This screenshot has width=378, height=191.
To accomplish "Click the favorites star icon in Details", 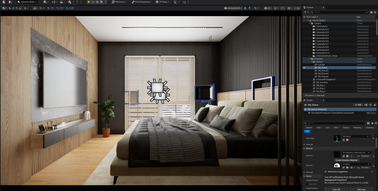I will 372,123.
